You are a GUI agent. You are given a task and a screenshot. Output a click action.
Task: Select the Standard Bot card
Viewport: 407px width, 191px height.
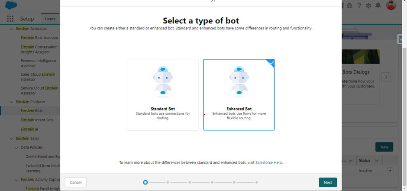tap(163, 95)
